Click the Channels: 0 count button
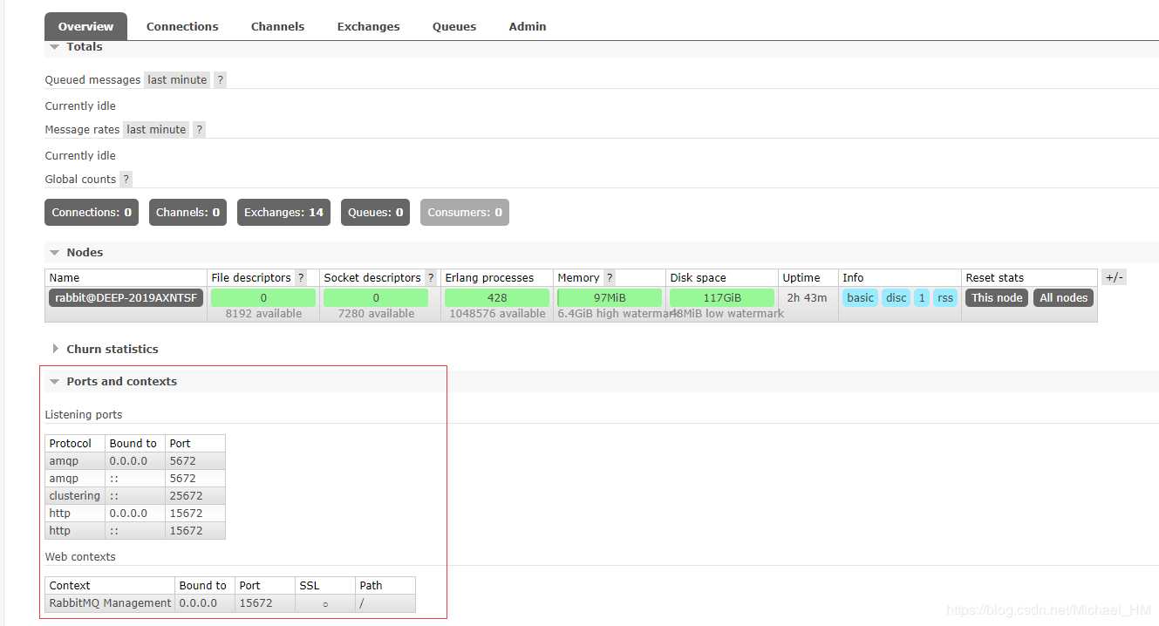 (x=187, y=212)
